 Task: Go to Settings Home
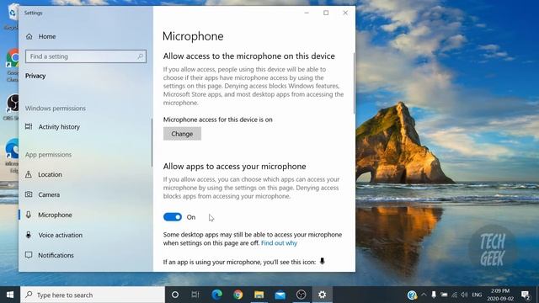(x=40, y=36)
